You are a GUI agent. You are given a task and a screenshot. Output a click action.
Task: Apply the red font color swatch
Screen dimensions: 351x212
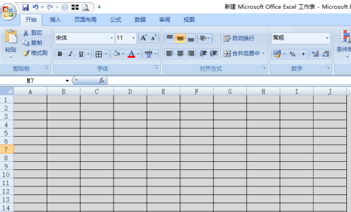132,54
